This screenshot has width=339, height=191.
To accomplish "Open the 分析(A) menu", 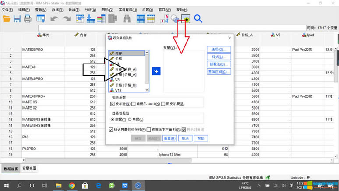I will [90, 10].
